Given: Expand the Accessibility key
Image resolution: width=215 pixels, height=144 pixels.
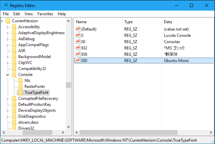Looking at the screenshot, I should [7, 27].
